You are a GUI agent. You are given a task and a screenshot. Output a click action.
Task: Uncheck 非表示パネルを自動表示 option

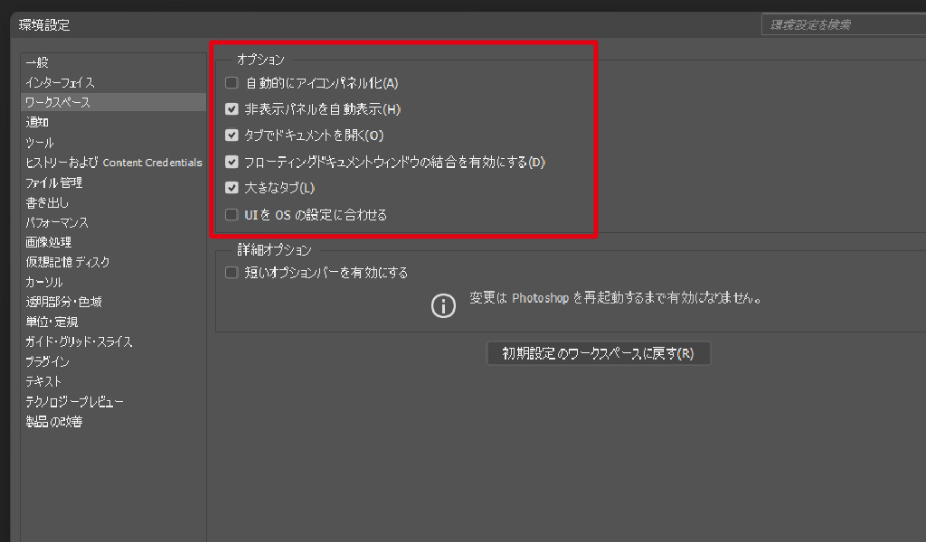click(232, 109)
